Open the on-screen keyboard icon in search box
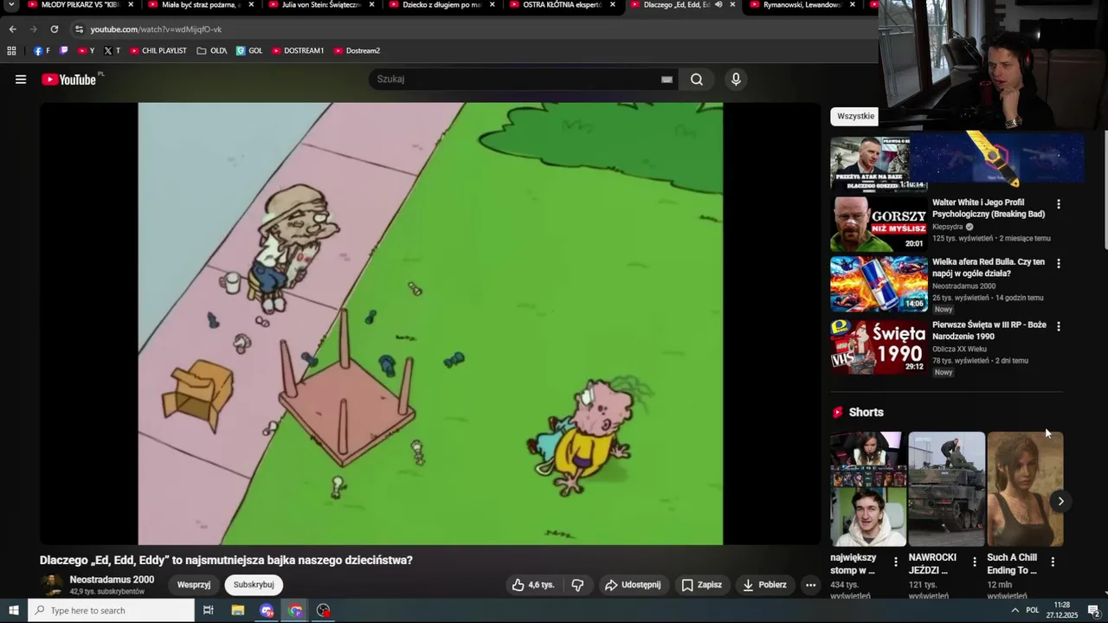Screen dimensions: 1108x623 pyautogui.click(x=667, y=80)
